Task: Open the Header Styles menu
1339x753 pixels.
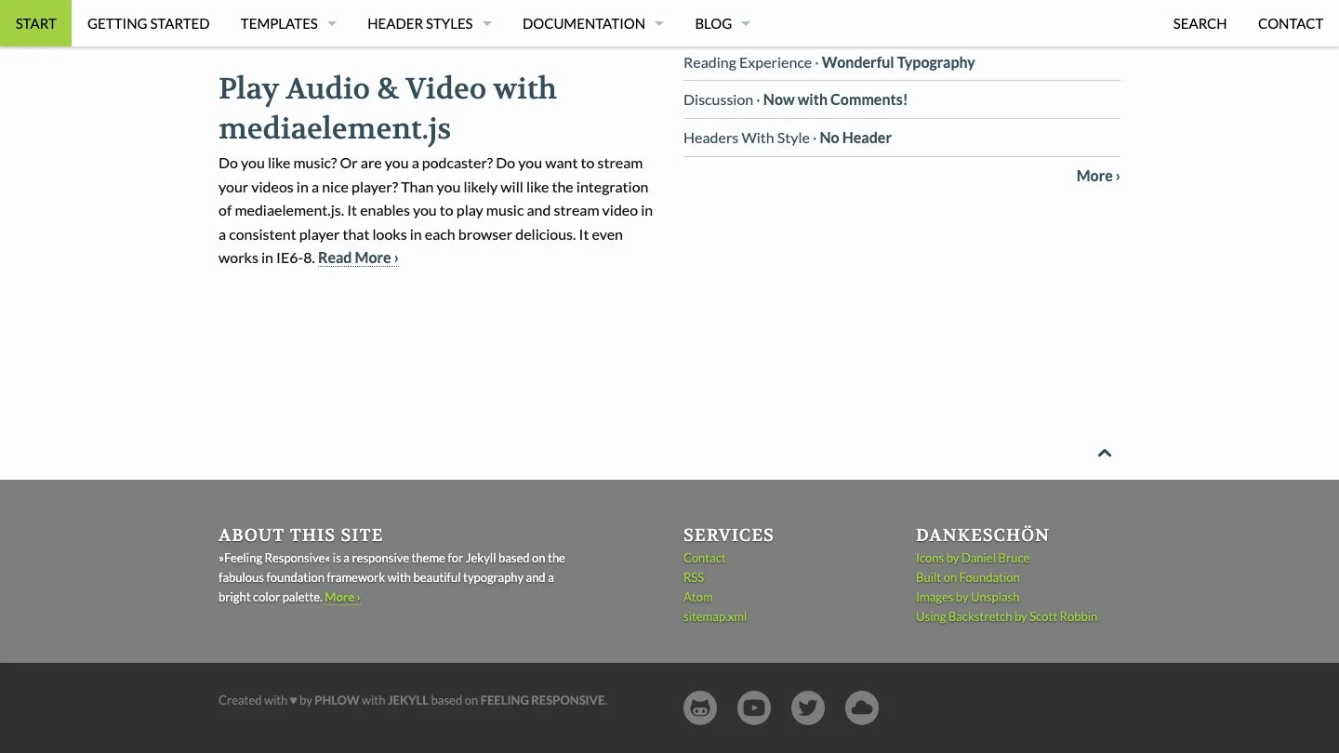Action: click(x=419, y=23)
